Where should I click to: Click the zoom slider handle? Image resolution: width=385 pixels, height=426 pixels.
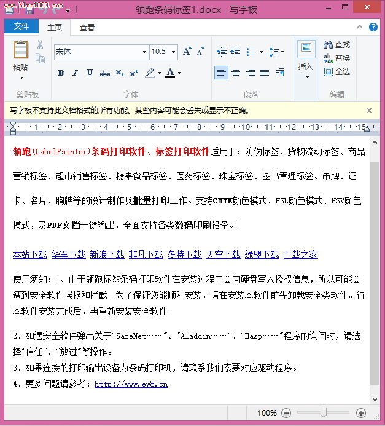point(323,412)
